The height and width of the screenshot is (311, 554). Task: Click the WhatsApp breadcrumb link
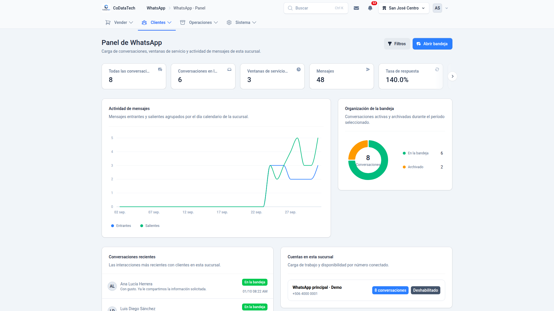point(156,8)
